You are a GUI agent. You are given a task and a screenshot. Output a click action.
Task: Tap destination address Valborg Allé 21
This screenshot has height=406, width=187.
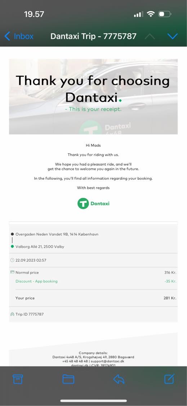tap(40, 246)
